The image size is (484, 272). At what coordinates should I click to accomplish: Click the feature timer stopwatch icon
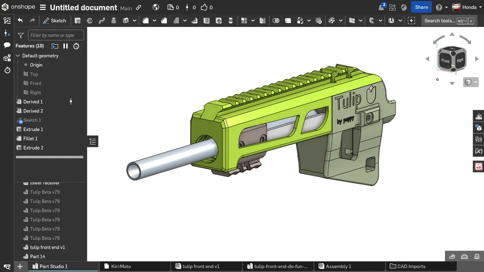76,46
